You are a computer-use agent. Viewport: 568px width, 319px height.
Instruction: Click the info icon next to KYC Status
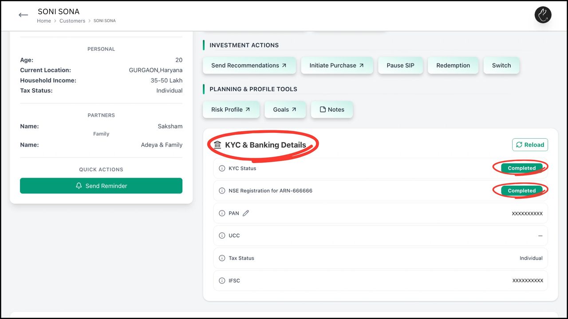[221, 168]
